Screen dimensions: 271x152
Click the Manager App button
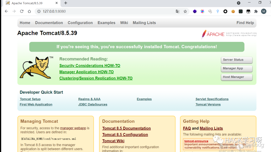(237, 68)
